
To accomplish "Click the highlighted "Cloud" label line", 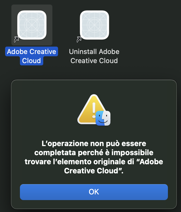I will coord(32,61).
